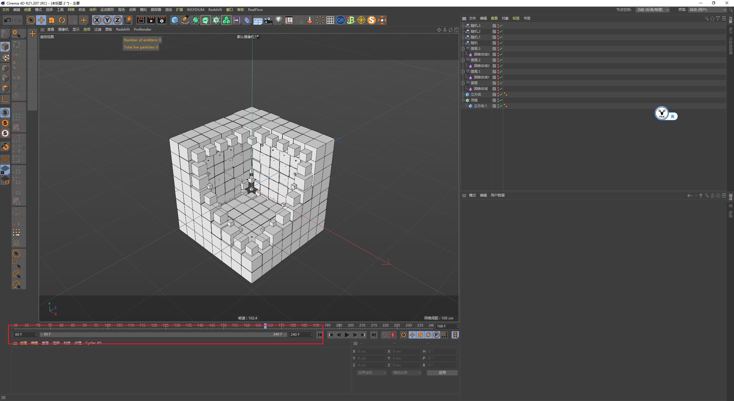Open the RealFlow menu
This screenshot has width=734, height=401.
pos(255,10)
